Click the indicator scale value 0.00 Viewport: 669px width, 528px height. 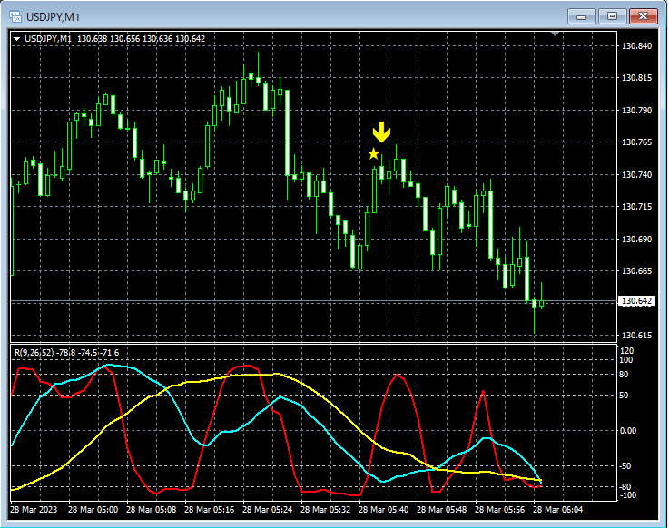coord(628,431)
